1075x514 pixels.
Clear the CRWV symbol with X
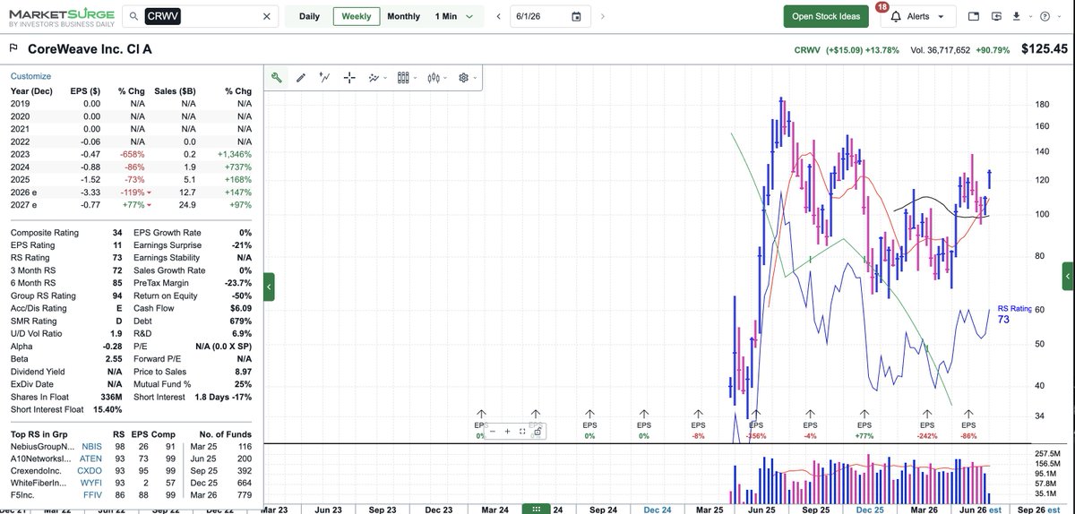click(266, 16)
